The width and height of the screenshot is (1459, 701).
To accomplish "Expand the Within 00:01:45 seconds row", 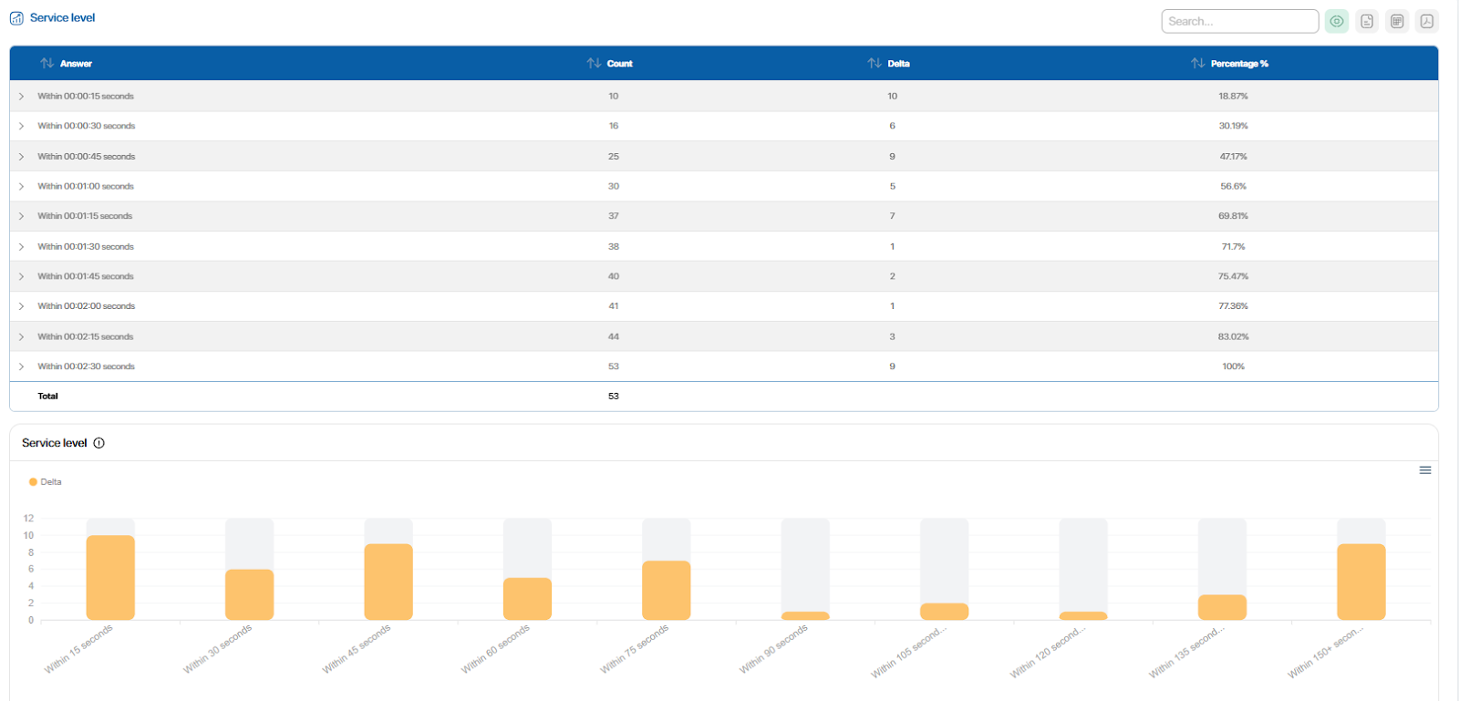I will [21, 277].
